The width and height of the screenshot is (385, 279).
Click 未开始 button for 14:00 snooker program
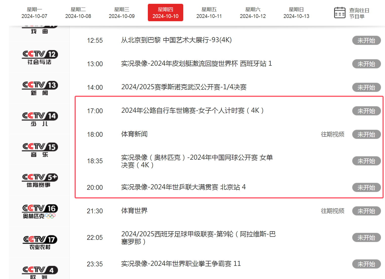[366, 87]
